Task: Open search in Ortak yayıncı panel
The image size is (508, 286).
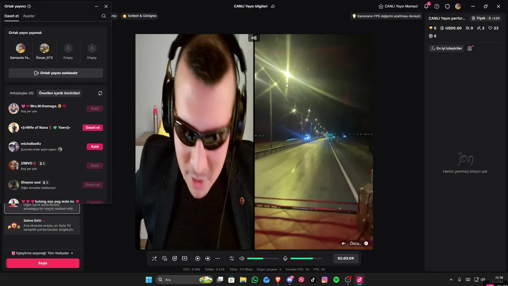Action: pyautogui.click(x=104, y=16)
